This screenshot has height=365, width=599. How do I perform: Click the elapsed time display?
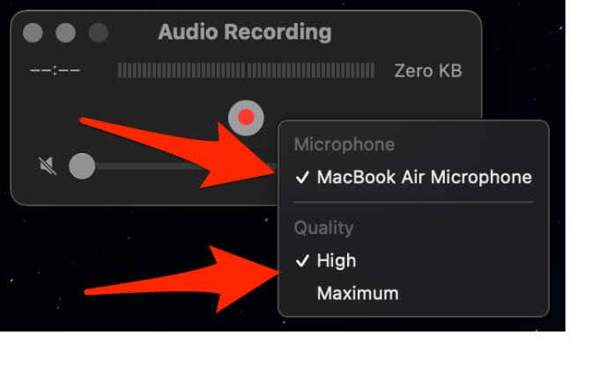point(55,70)
